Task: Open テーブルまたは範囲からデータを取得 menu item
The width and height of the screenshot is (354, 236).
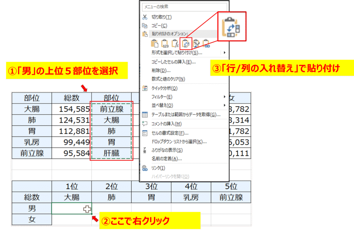Action: pyautogui.click(x=186, y=115)
